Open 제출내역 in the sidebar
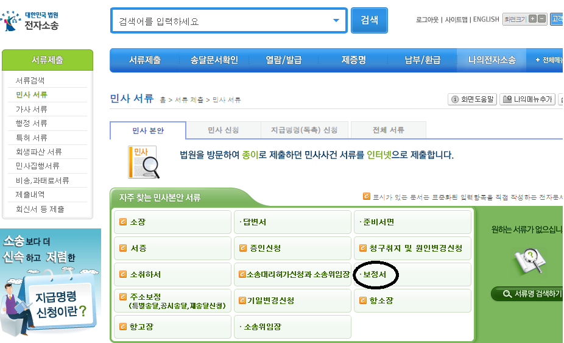The image size is (564, 343). [30, 194]
